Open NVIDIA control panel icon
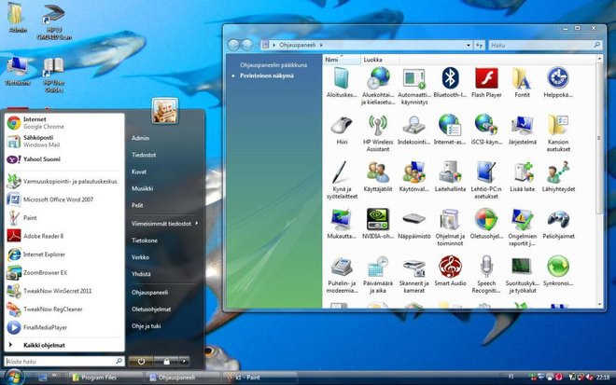Image resolution: width=616 pixels, height=385 pixels. (x=378, y=219)
